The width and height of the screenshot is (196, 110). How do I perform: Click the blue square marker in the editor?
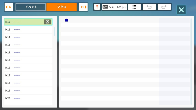66,20
